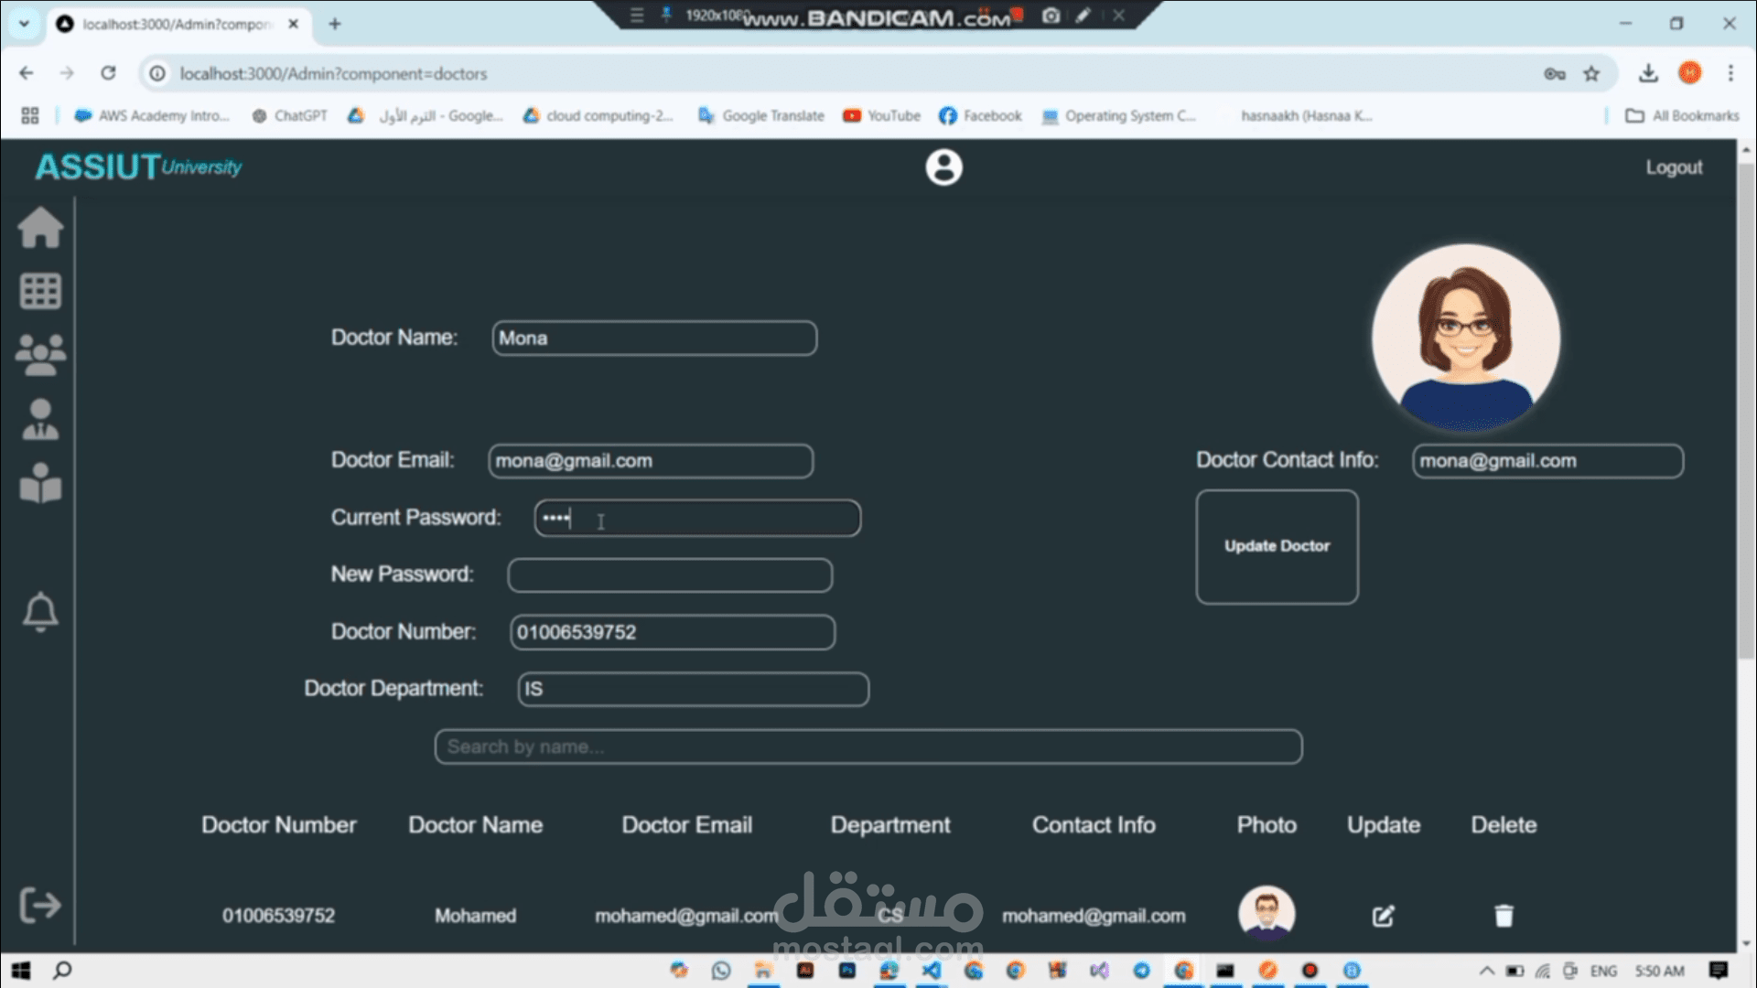Open the profile avatar icon in header
1757x988 pixels.
[x=943, y=167]
